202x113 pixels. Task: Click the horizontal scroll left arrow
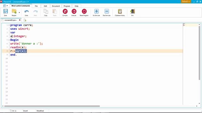point(3,106)
